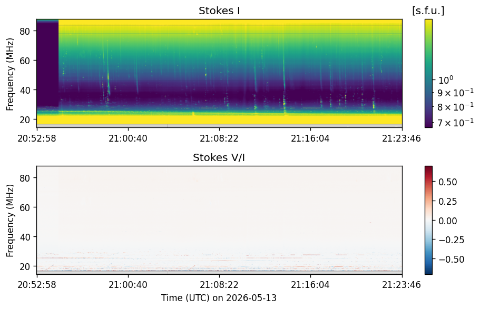Click the Frequency (MHz) label of top plot
Image resolution: width=480 pixels, height=309 pixels.
tap(10, 74)
